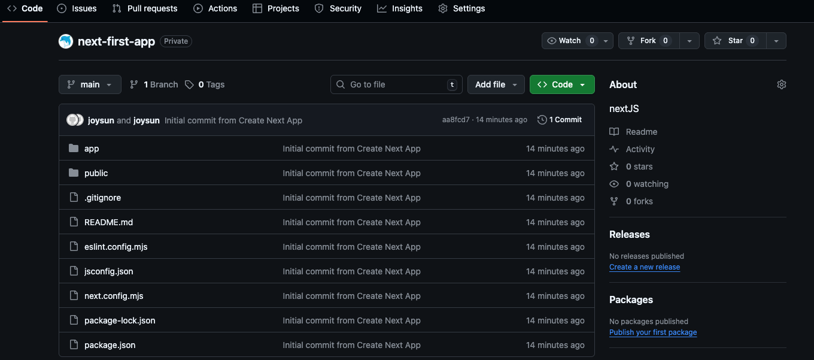Open the main branch selector dropdown
The height and width of the screenshot is (360, 814).
[90, 84]
